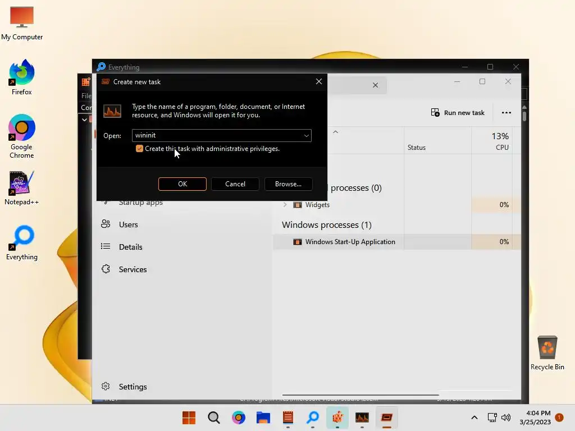Click the Task Manager taskbar icon

tap(362, 418)
